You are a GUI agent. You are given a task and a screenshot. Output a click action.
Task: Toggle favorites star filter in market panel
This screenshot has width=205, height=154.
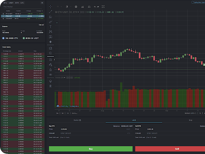coord(42,3)
